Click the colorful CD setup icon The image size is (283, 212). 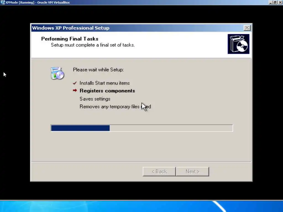click(57, 73)
